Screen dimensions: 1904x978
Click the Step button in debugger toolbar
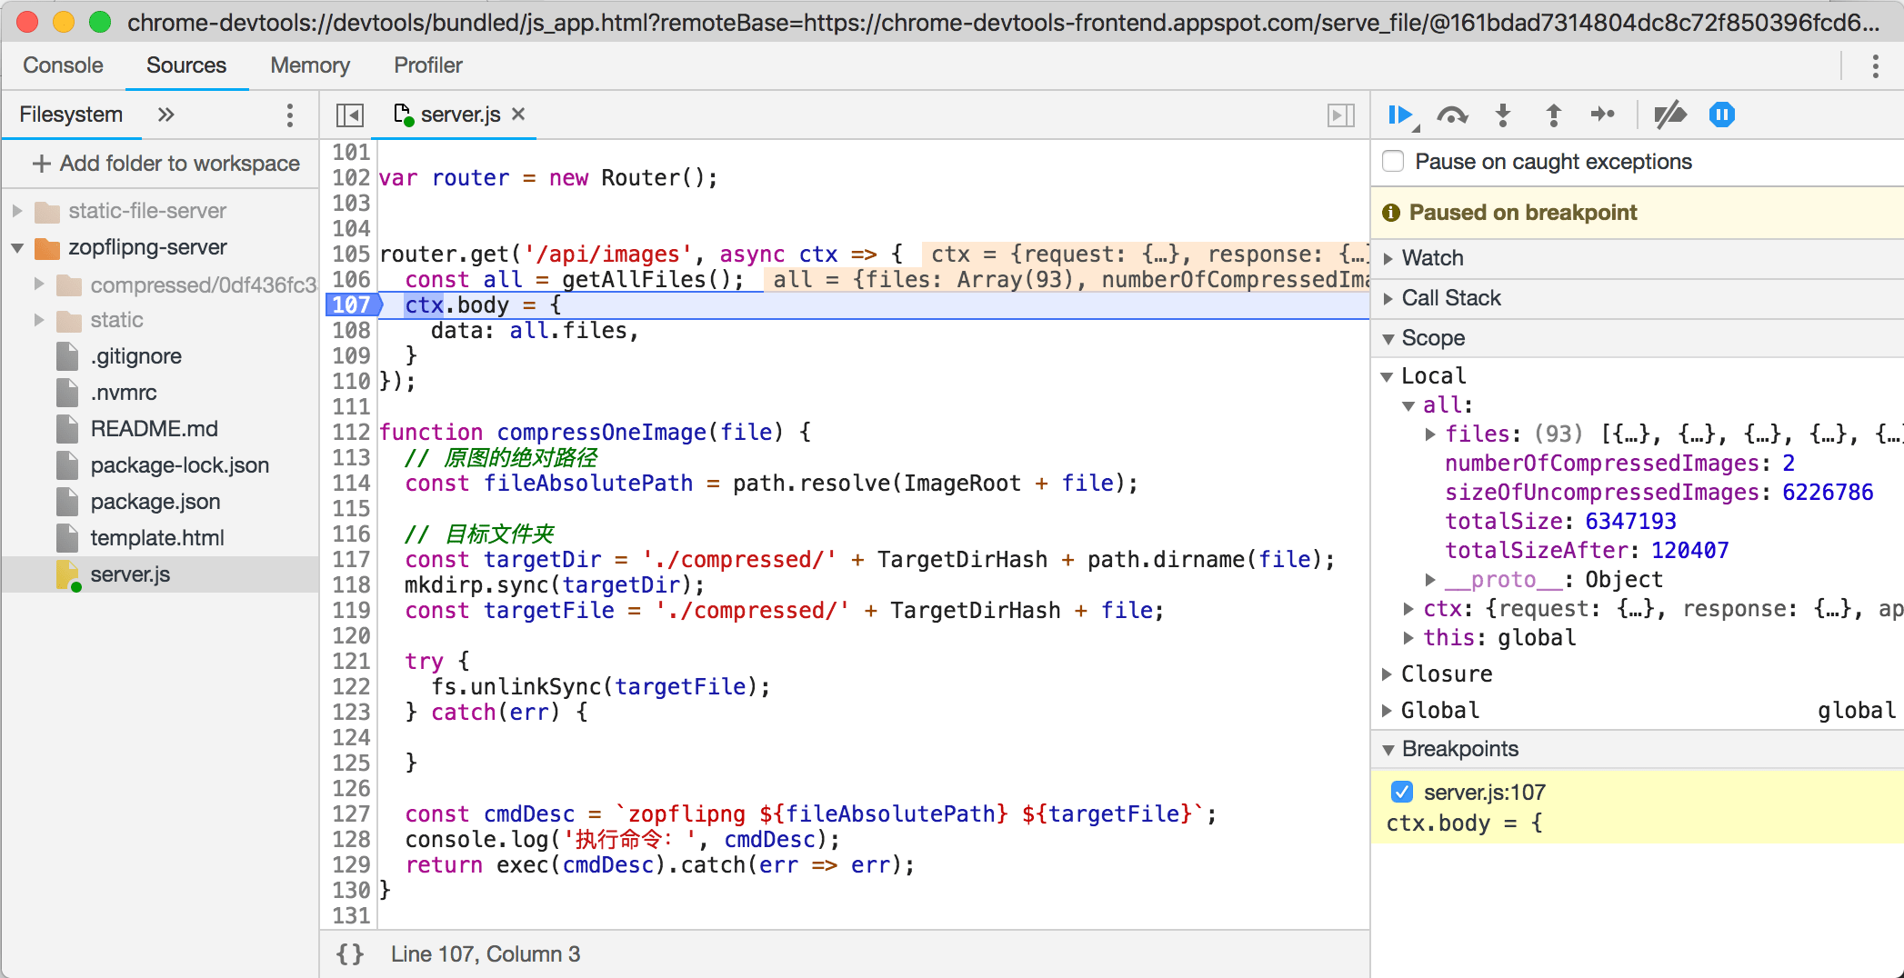click(1602, 115)
